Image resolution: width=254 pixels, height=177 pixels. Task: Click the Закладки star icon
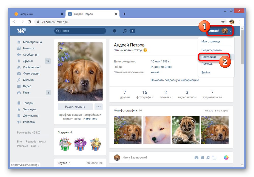(19, 109)
